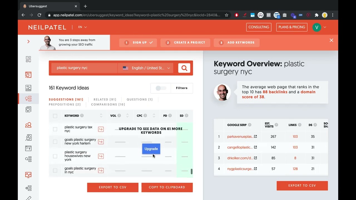Image resolution: width=356 pixels, height=200 pixels.
Task: Click the help icon next to PD column
Action: coord(170,116)
